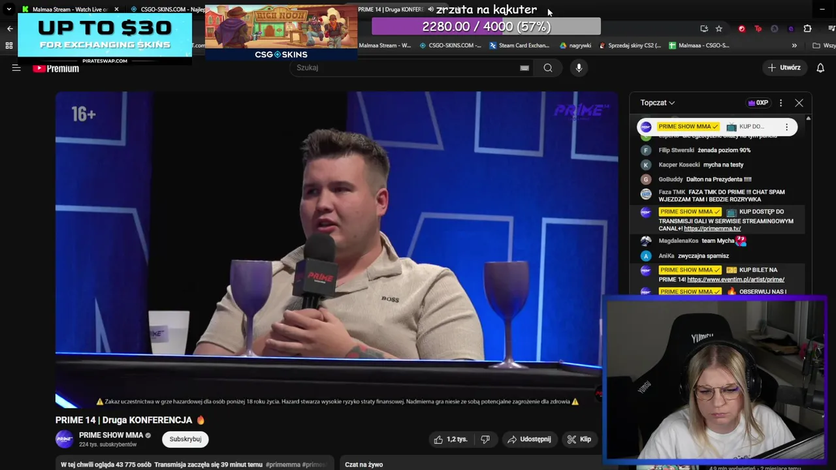Click chat message 'zwyczajna spamisz'
836x470 pixels.
coord(703,256)
